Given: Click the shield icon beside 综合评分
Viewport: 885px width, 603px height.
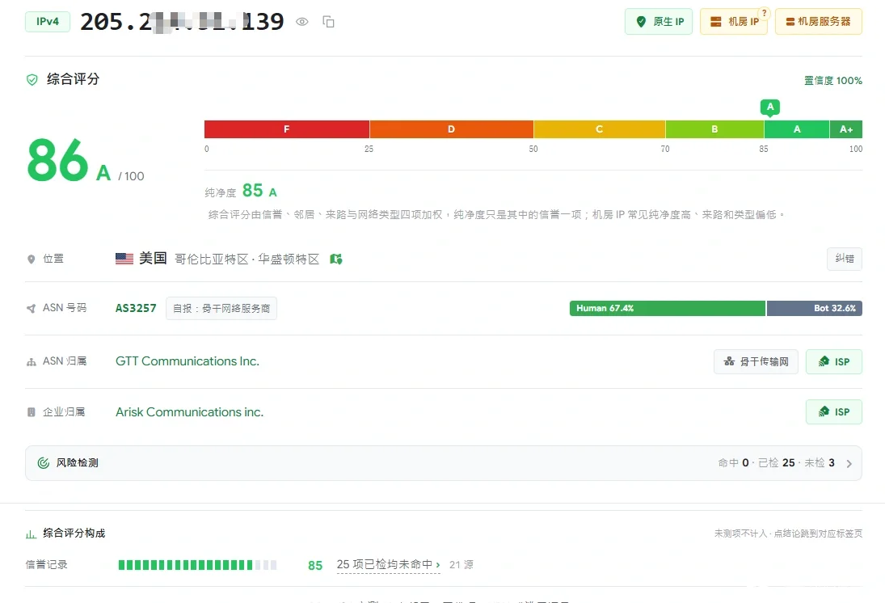Looking at the screenshot, I should tap(32, 79).
